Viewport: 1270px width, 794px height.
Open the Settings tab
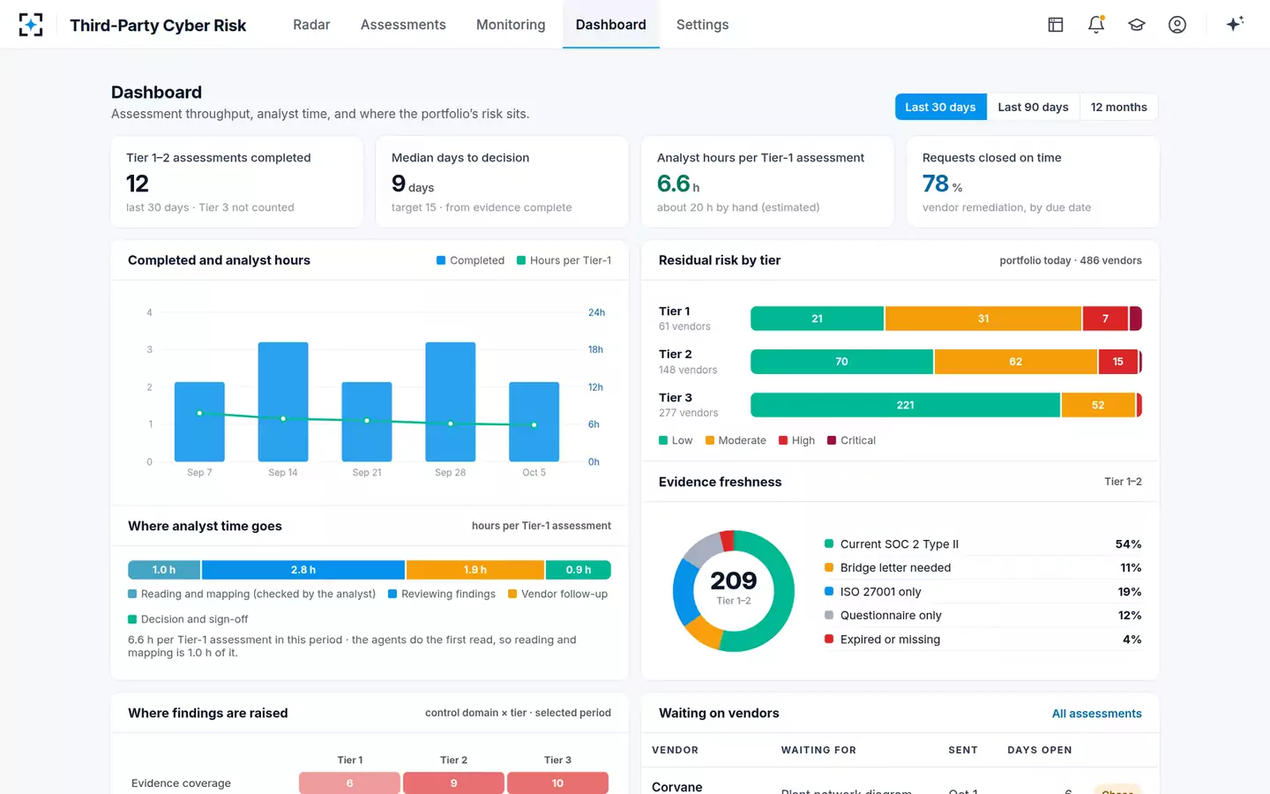[x=703, y=25]
